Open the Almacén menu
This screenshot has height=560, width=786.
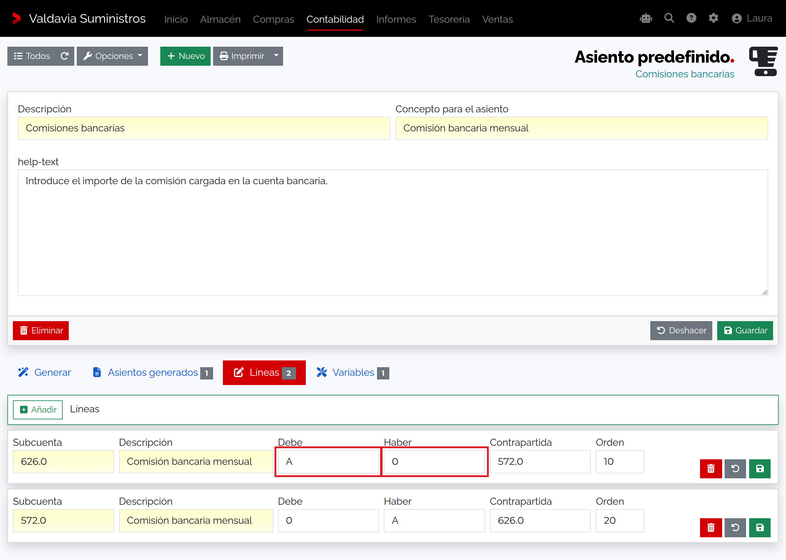220,19
